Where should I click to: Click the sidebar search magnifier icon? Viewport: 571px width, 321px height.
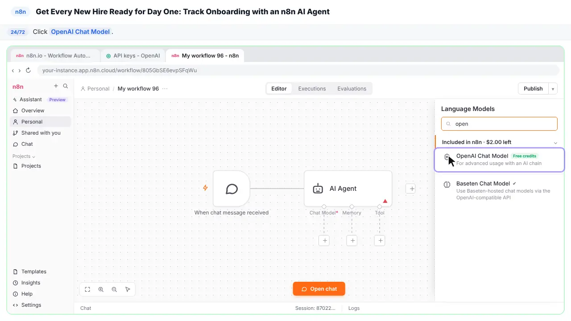point(66,86)
